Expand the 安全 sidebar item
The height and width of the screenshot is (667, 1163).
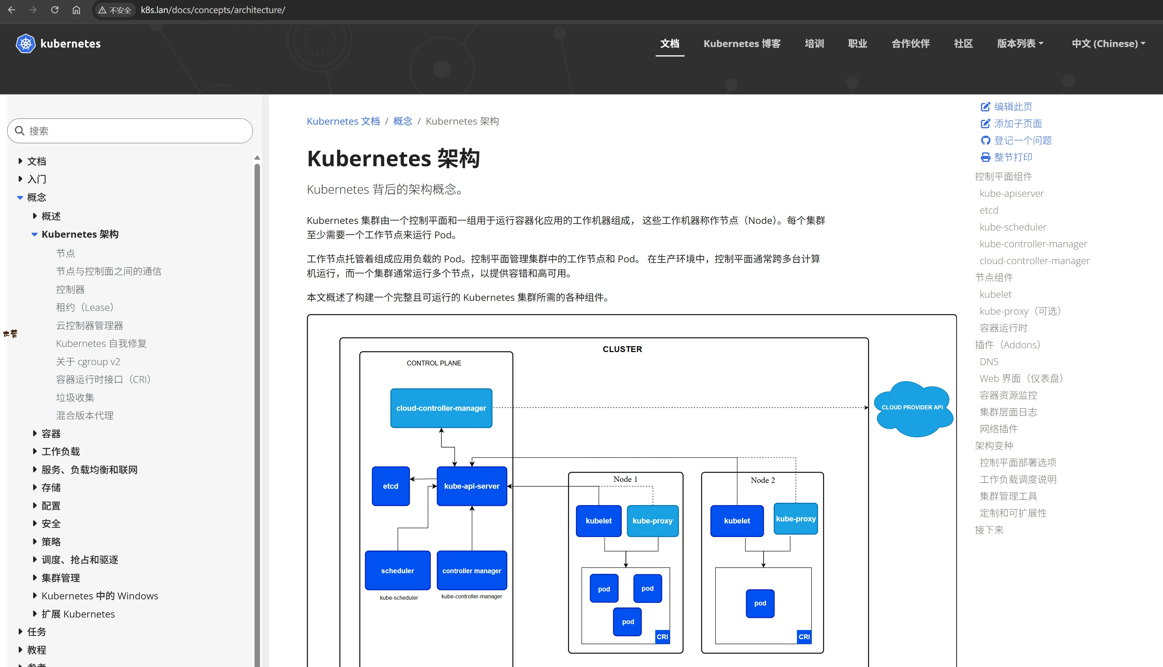[34, 523]
